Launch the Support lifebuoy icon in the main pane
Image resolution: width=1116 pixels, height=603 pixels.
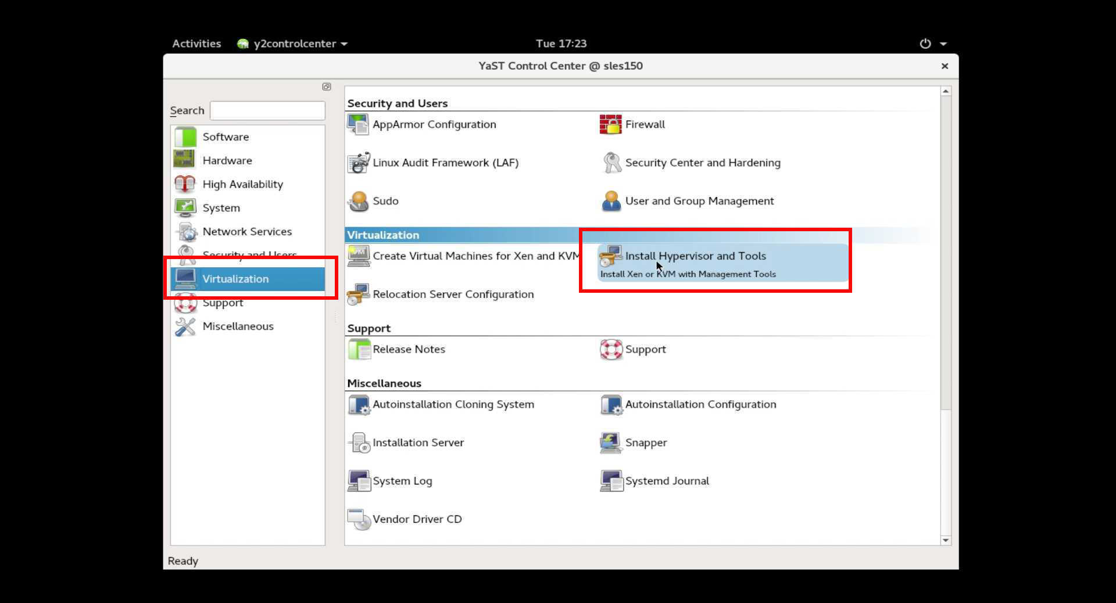[x=611, y=349]
